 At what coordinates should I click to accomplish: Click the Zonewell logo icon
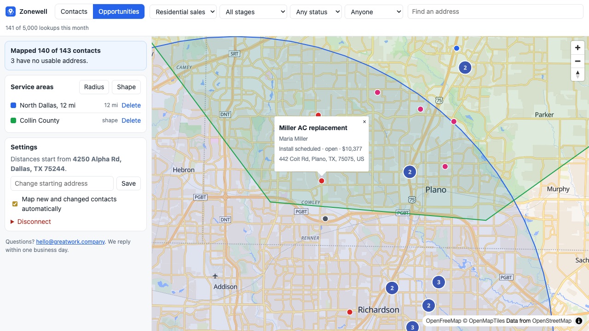point(11,11)
